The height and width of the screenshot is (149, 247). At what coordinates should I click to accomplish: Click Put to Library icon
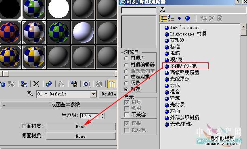click(x=74, y=84)
